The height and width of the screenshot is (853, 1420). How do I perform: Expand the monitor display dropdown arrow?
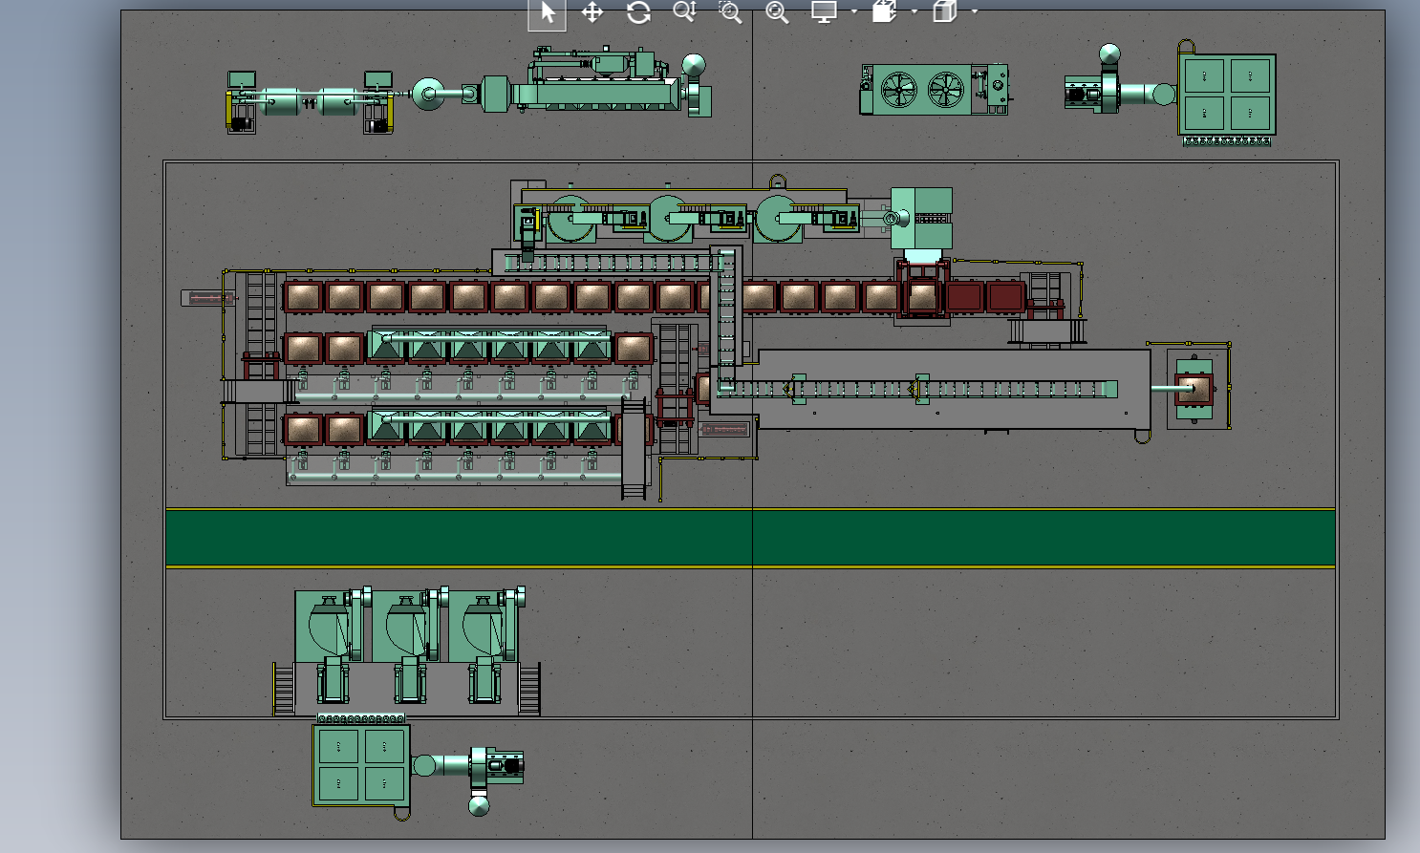(x=853, y=11)
